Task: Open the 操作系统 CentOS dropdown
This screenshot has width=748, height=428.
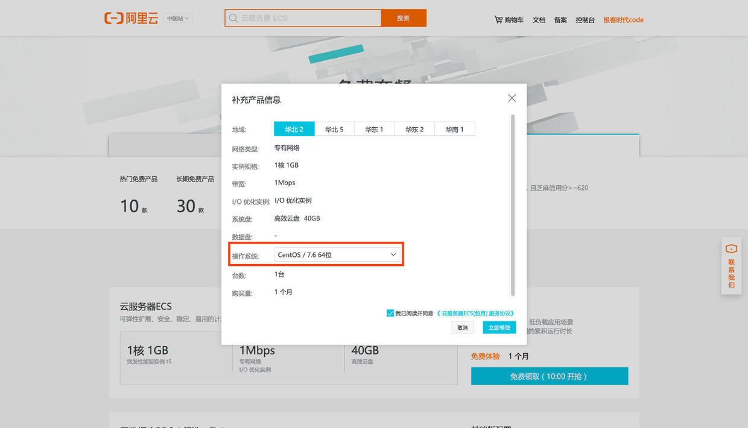Action: [337, 255]
